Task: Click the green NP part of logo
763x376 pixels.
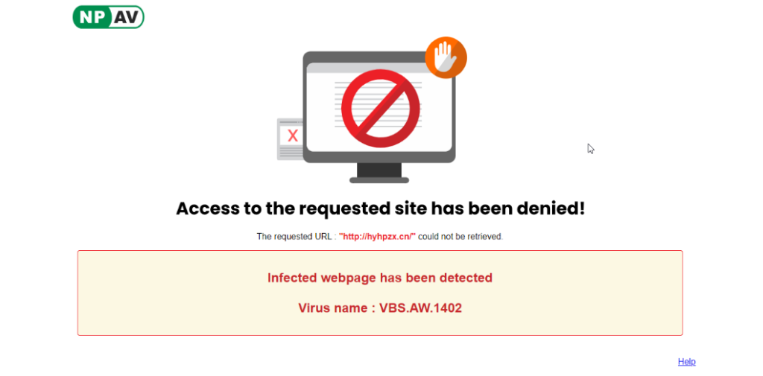Action: [x=92, y=18]
